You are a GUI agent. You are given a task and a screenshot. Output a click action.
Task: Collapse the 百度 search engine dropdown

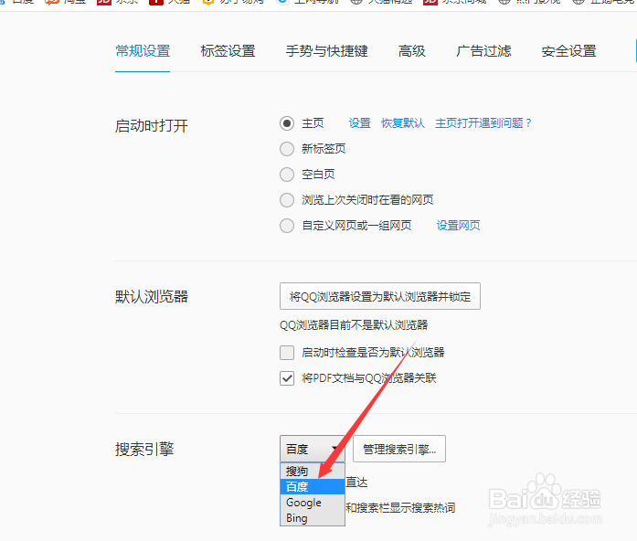coord(312,449)
